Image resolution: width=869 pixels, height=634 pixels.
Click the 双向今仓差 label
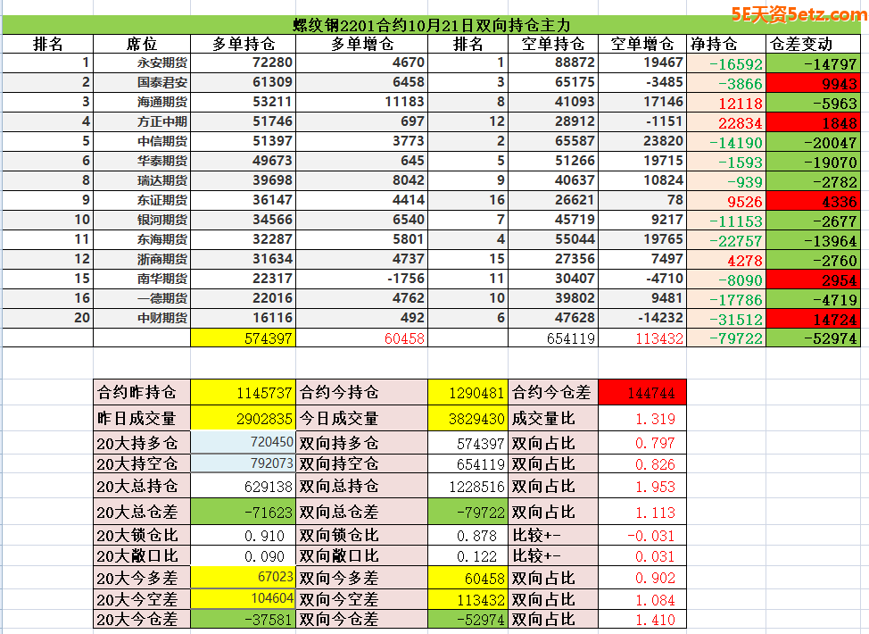tap(362, 619)
